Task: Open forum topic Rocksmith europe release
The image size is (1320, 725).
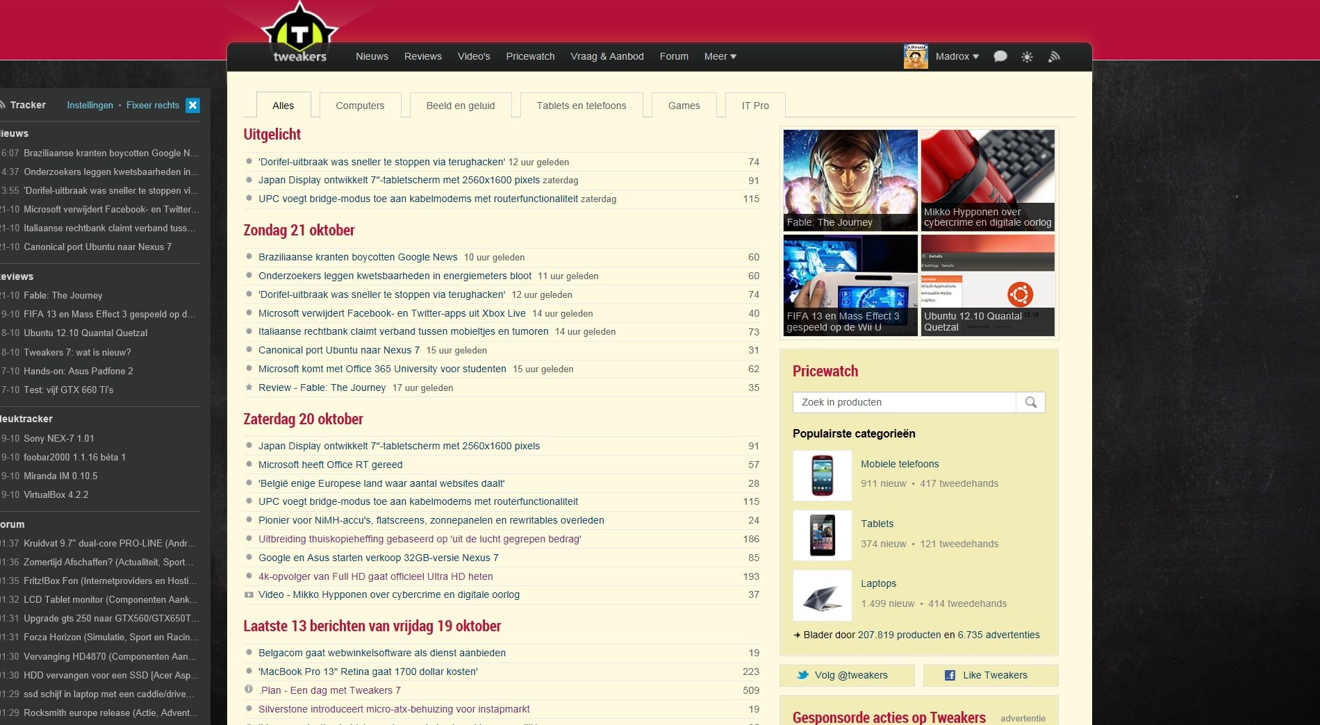Action: pos(111,712)
